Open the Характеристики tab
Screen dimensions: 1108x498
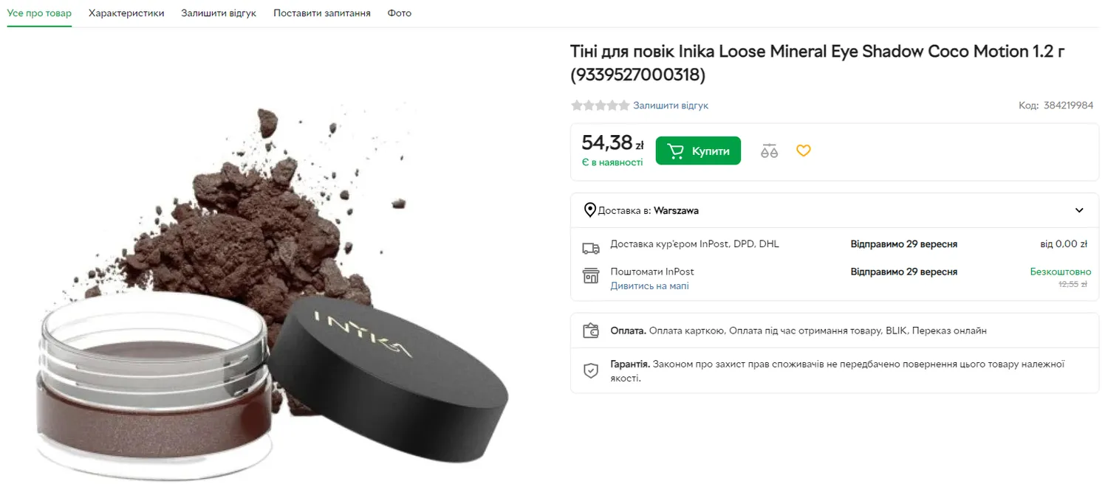click(x=126, y=13)
